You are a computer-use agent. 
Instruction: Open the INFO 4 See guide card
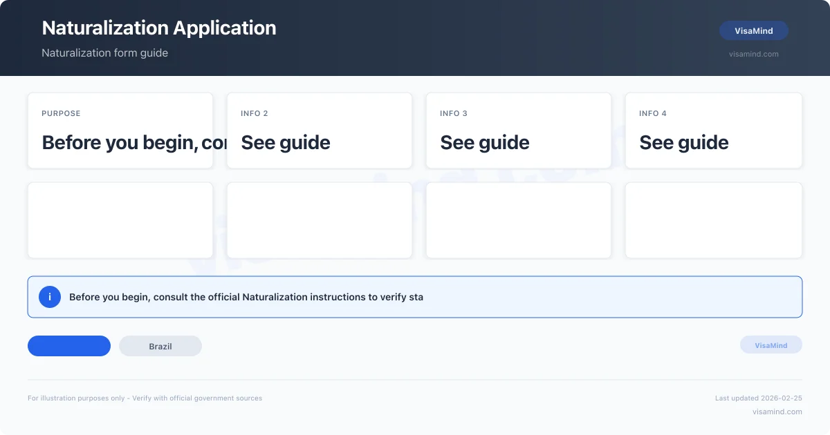point(714,130)
